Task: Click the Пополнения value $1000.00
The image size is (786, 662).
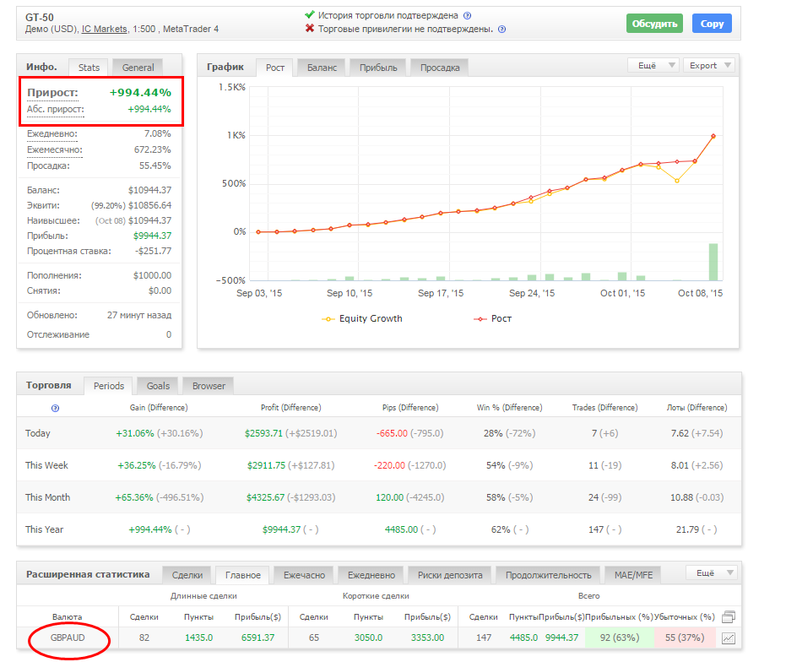Action: [152, 276]
